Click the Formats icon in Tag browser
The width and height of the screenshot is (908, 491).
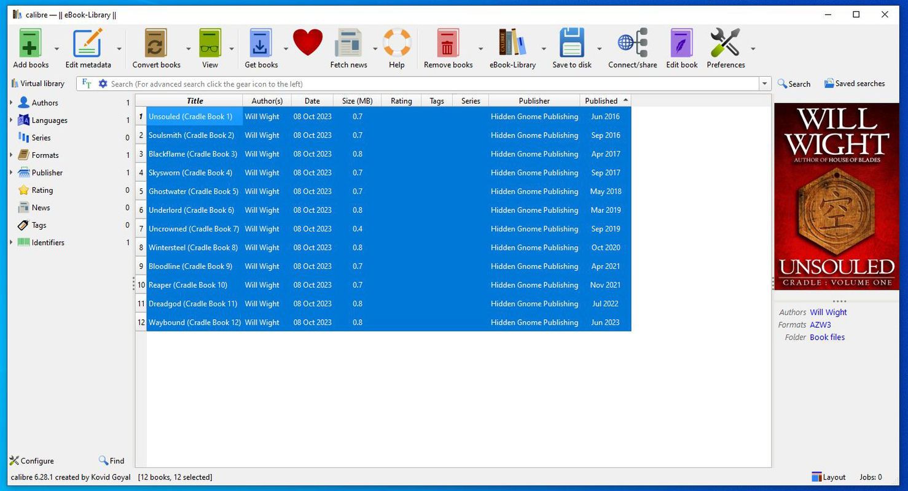pos(23,155)
